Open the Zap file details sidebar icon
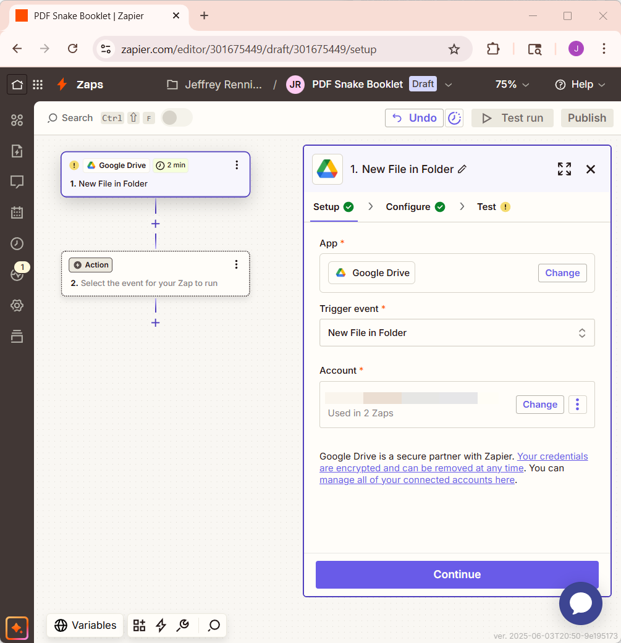 coord(17,151)
